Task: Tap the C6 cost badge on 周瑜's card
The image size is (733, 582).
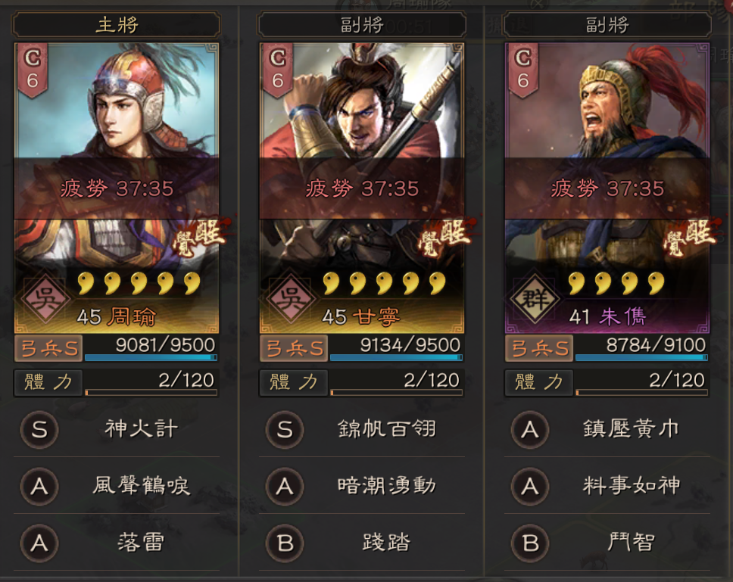Action: (33, 70)
